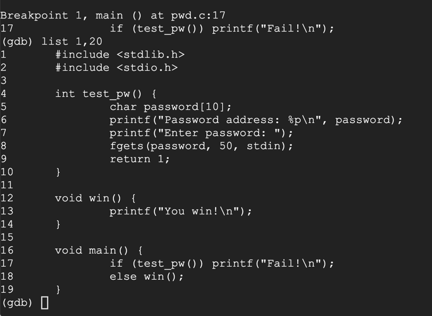Click the 'fgets(password, 50, stdin);' call
This screenshot has height=316, width=432.
coord(201,146)
